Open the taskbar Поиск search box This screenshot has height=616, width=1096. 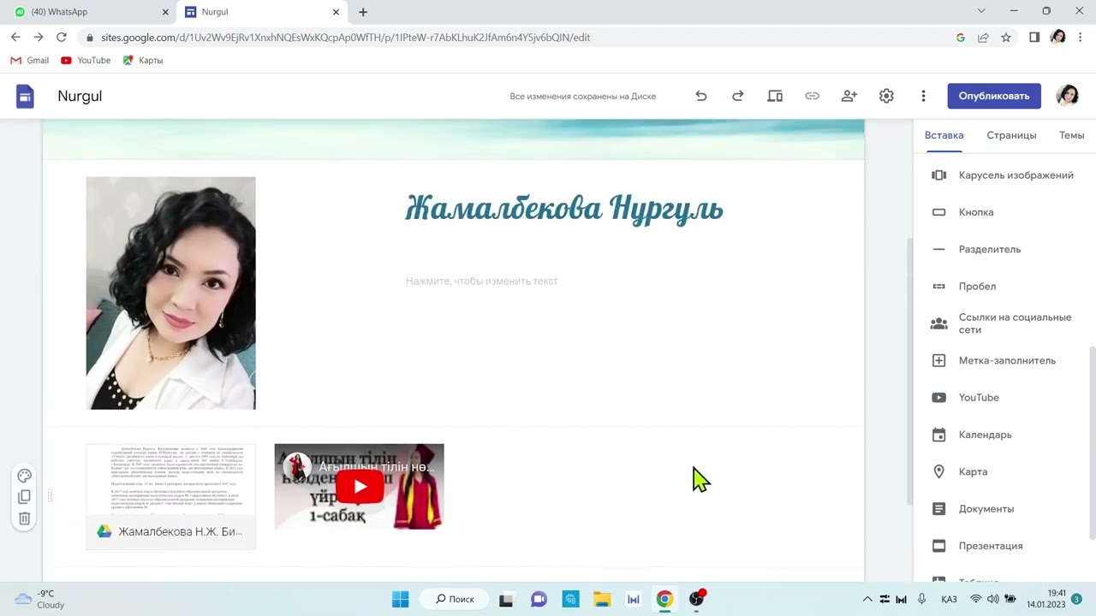[454, 600]
